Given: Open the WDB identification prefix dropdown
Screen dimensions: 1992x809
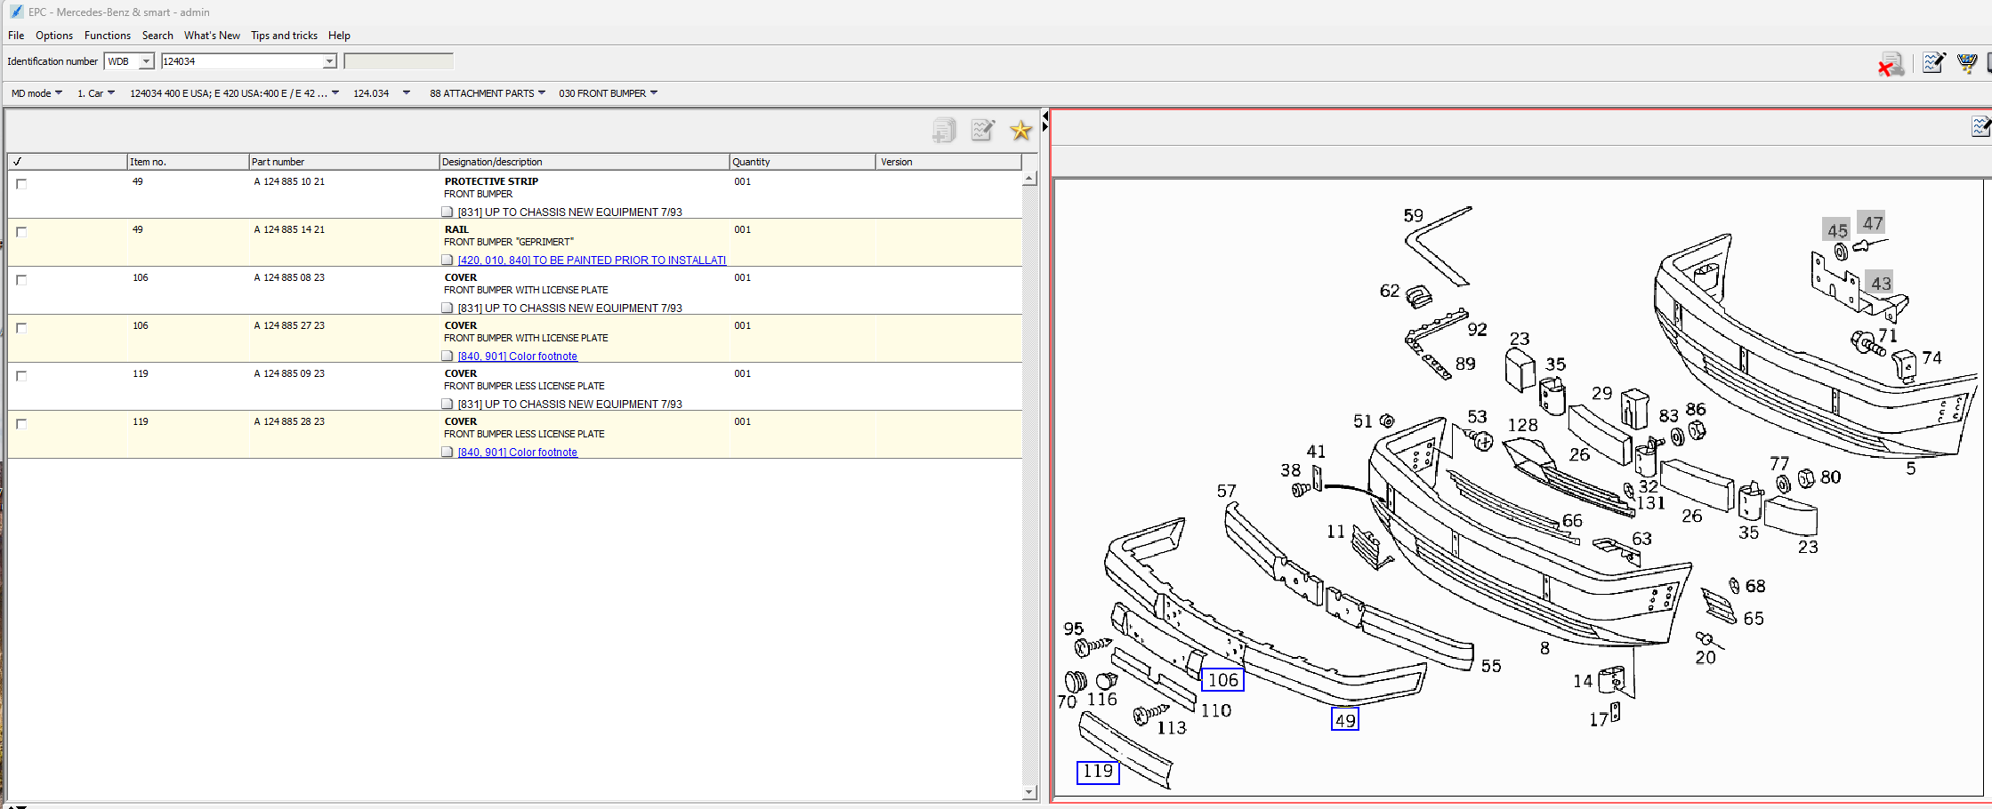Looking at the screenshot, I should pyautogui.click(x=146, y=61).
